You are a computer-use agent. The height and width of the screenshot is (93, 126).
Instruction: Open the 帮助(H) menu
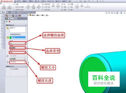[x=65, y=1]
